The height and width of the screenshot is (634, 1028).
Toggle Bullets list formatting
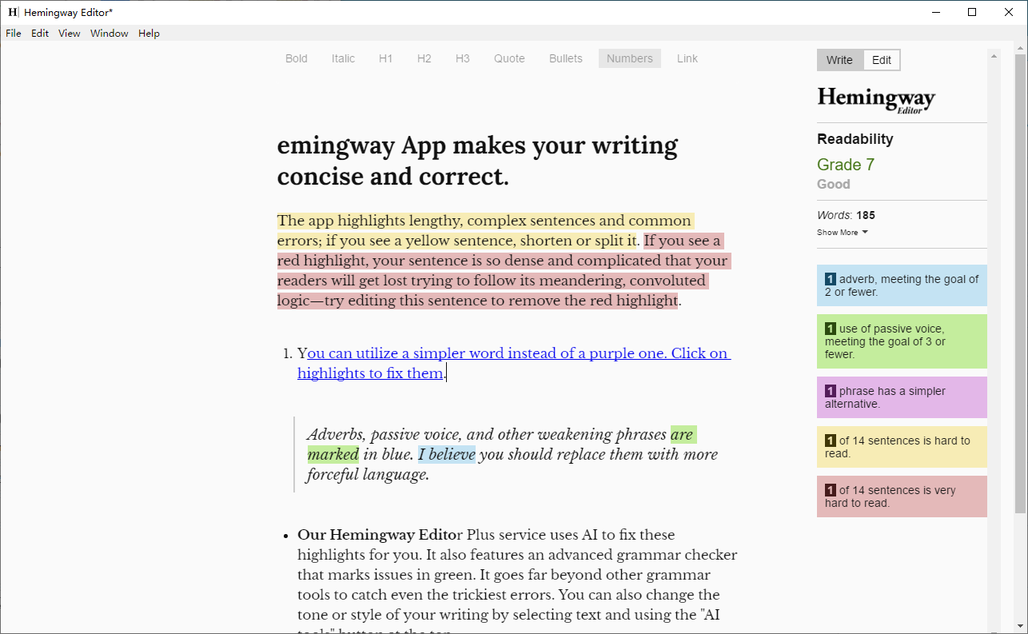point(566,58)
